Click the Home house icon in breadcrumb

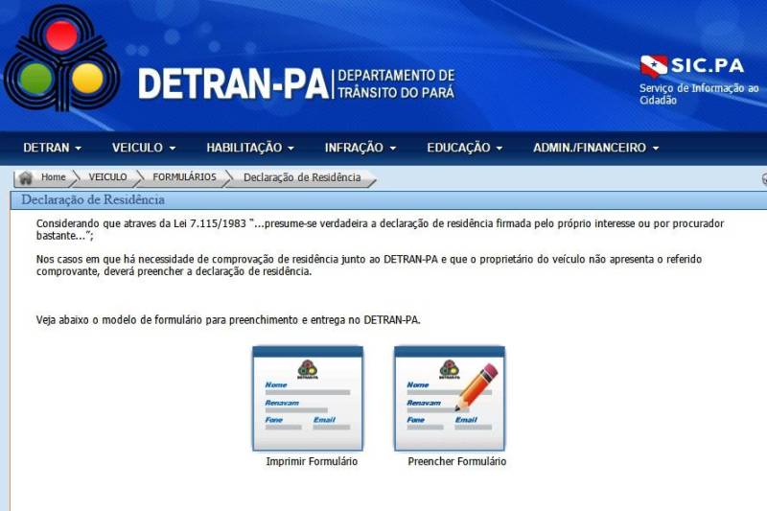(x=26, y=178)
